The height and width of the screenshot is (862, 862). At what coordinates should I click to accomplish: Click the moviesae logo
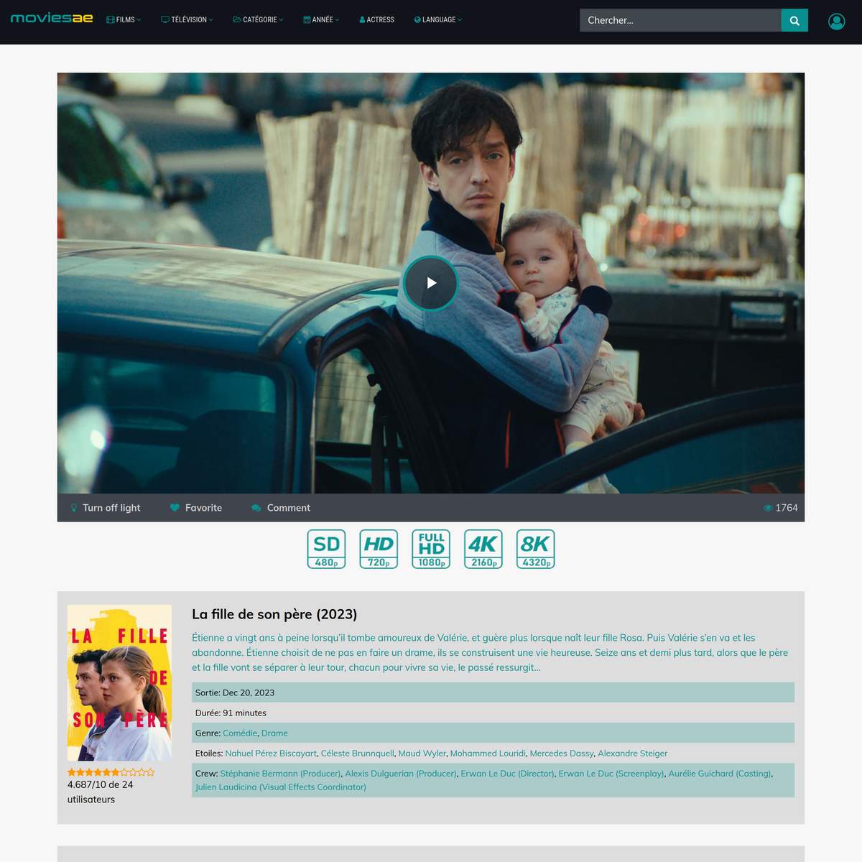(52, 19)
